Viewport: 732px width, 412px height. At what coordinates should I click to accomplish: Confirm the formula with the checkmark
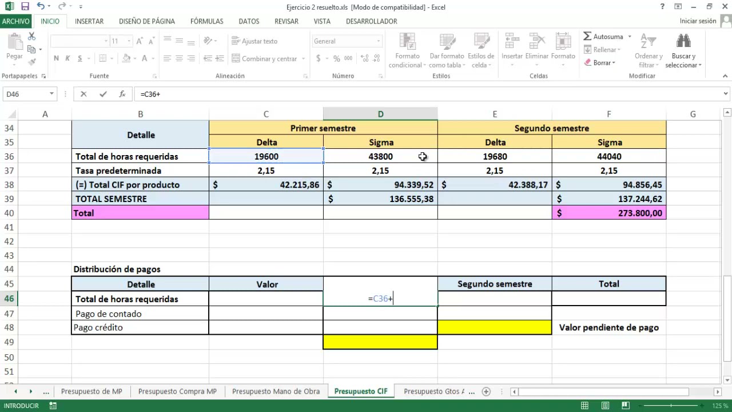point(103,94)
